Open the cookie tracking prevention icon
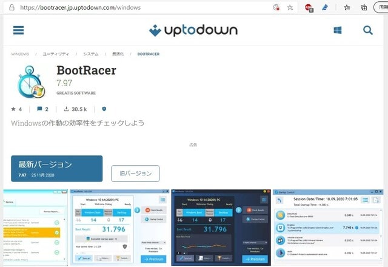The height and width of the screenshot is (267, 388). click(x=276, y=7)
